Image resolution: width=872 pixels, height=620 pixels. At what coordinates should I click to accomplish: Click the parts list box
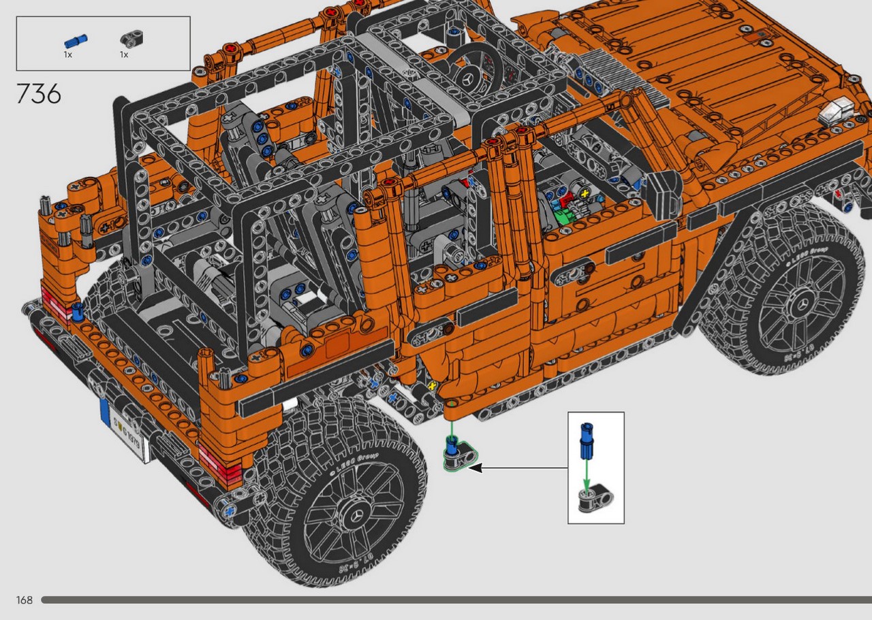pyautogui.click(x=103, y=44)
